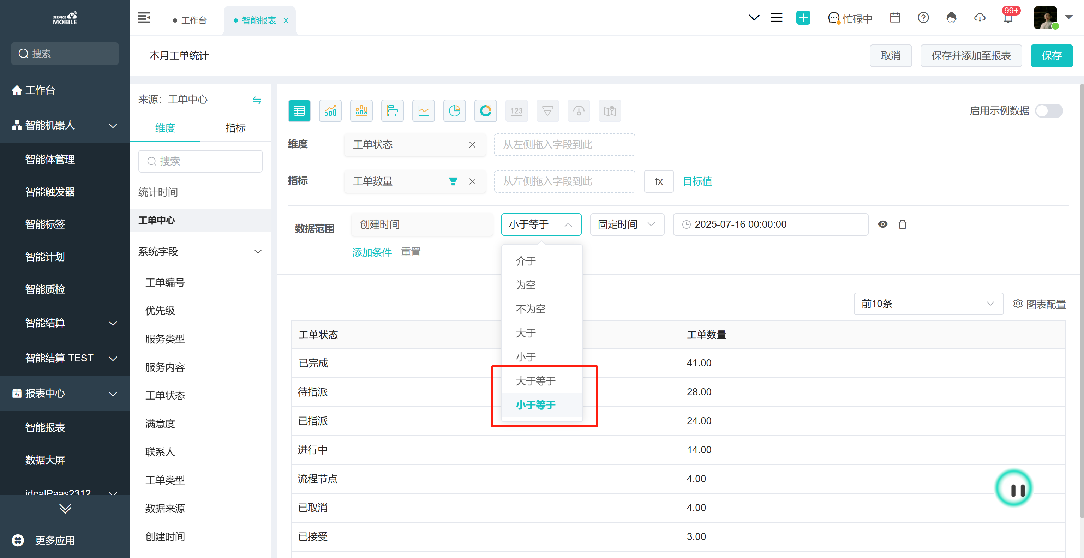Click the field search box in source panel

coord(200,161)
